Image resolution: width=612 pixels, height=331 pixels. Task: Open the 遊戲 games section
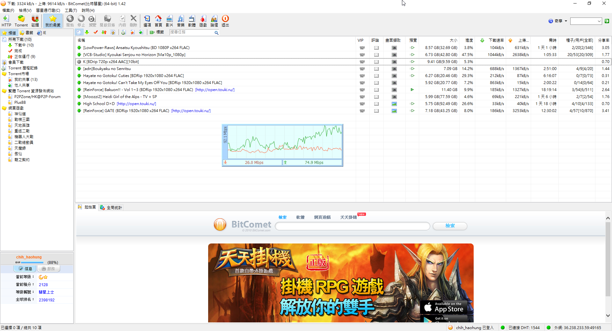[203, 21]
